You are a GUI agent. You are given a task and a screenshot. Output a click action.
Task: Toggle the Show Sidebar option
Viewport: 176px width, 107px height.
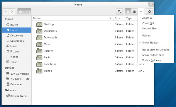coord(156,43)
